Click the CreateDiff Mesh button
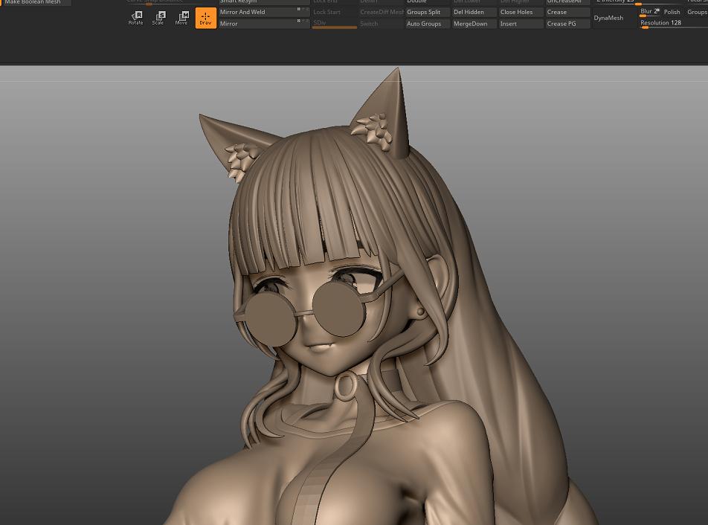Image resolution: width=708 pixels, height=525 pixels. [x=381, y=12]
